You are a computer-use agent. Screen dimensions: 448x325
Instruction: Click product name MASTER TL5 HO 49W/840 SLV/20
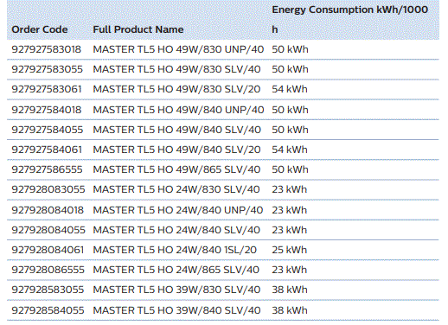176,150
